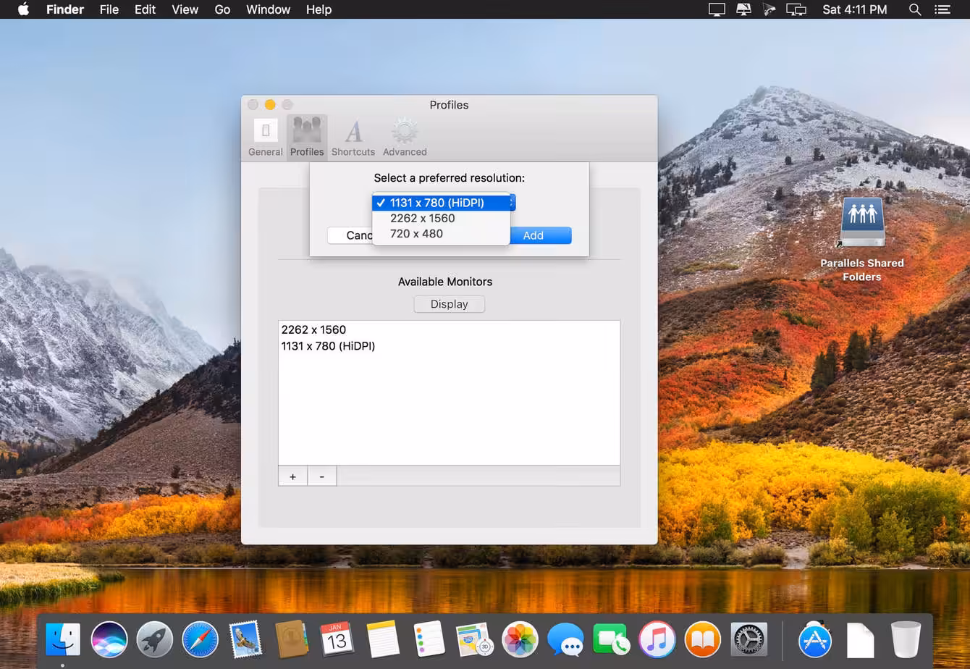Open Notification Center from the menu bar
This screenshot has width=970, height=669.
coord(942,9)
